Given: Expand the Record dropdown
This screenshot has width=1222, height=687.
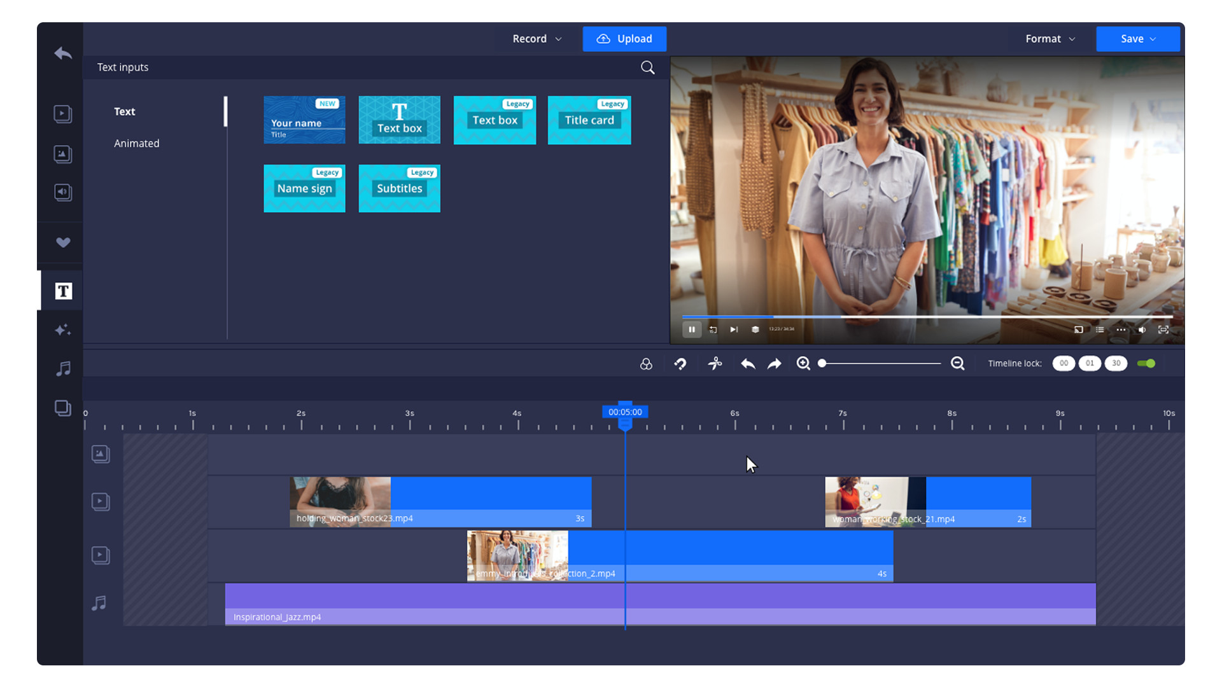Looking at the screenshot, I should [537, 39].
